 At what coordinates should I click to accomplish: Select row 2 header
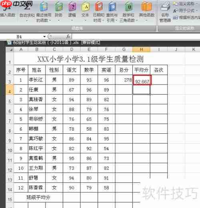coord(10,70)
